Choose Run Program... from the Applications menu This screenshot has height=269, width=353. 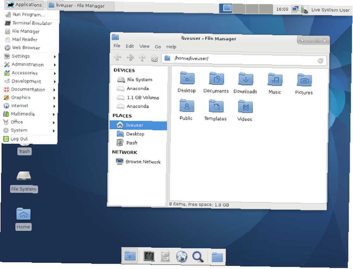pyautogui.click(x=31, y=14)
